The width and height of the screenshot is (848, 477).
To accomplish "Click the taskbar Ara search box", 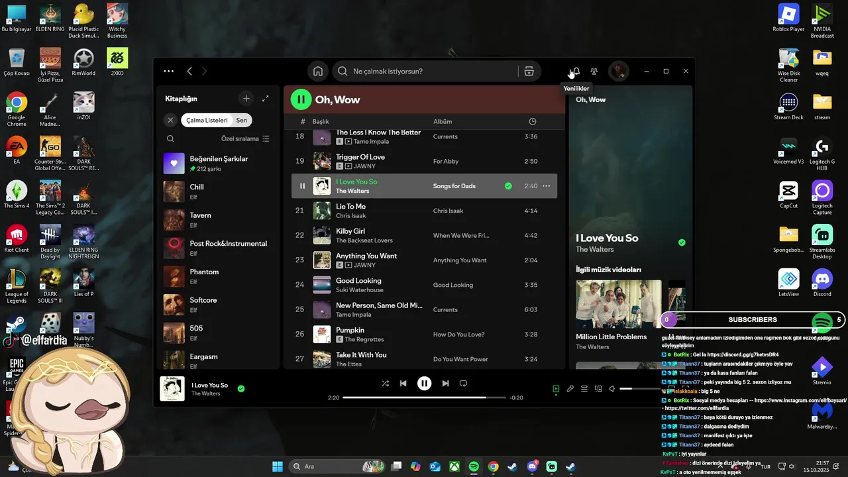I will click(x=338, y=466).
